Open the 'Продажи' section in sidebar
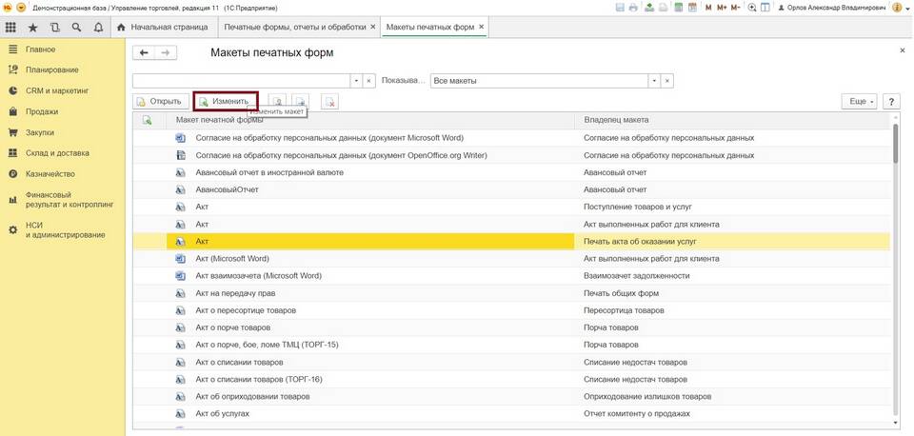 [41, 111]
